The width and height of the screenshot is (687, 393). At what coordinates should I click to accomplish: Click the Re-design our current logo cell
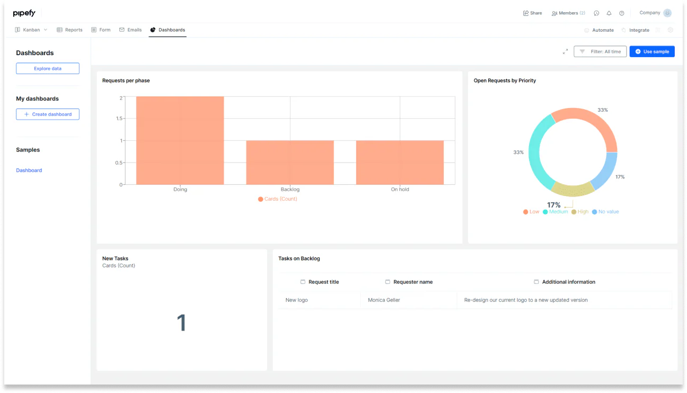pyautogui.click(x=565, y=300)
